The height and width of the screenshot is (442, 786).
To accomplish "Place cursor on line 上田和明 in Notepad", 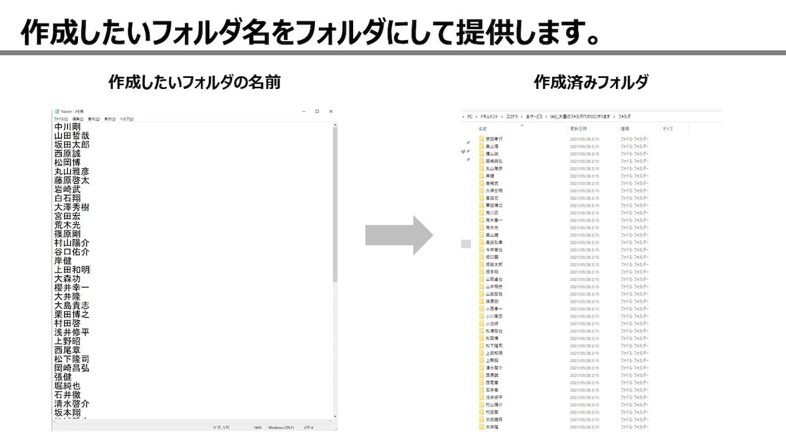I will (72, 270).
